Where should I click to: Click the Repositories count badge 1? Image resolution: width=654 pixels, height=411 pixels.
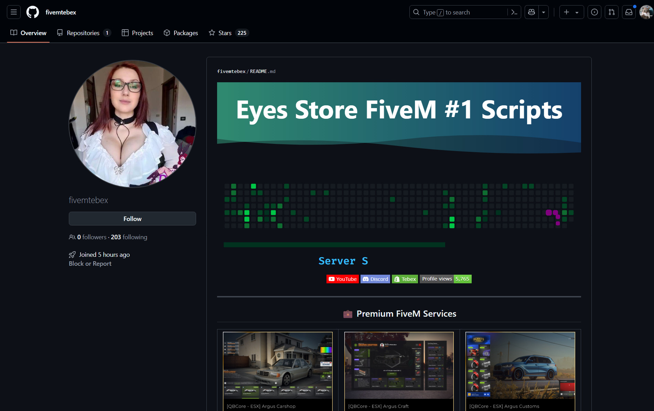point(107,33)
